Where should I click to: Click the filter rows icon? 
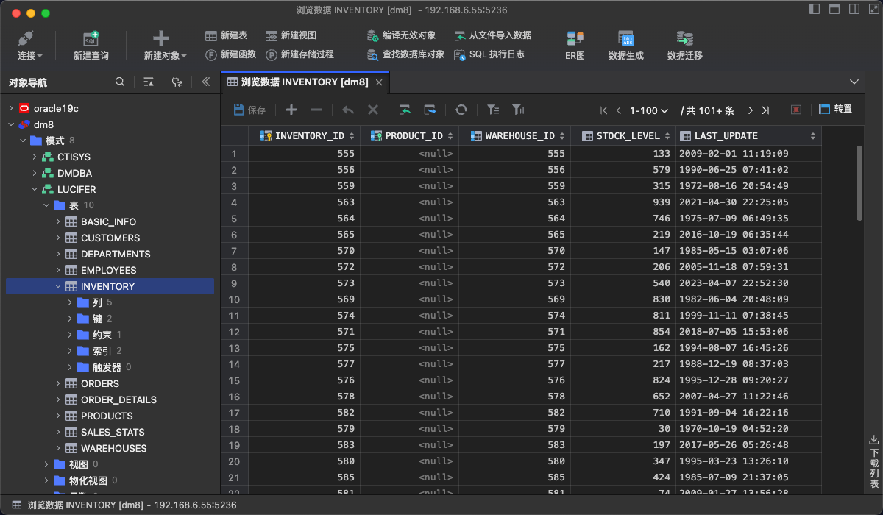click(x=493, y=110)
